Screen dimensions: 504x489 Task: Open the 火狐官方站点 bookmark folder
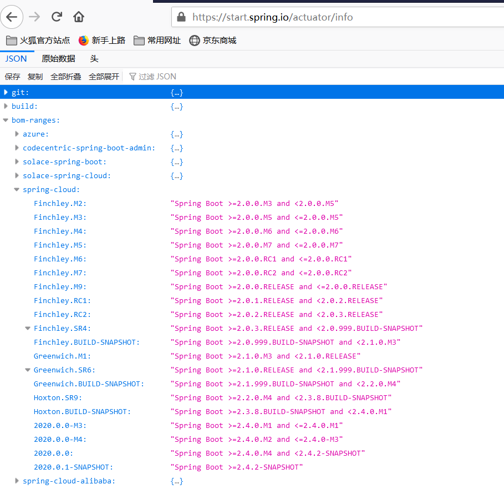(x=38, y=41)
